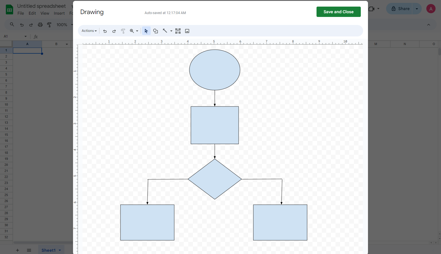Select the ellipse shape on the canvas
This screenshot has height=254, width=441.
pos(215,69)
